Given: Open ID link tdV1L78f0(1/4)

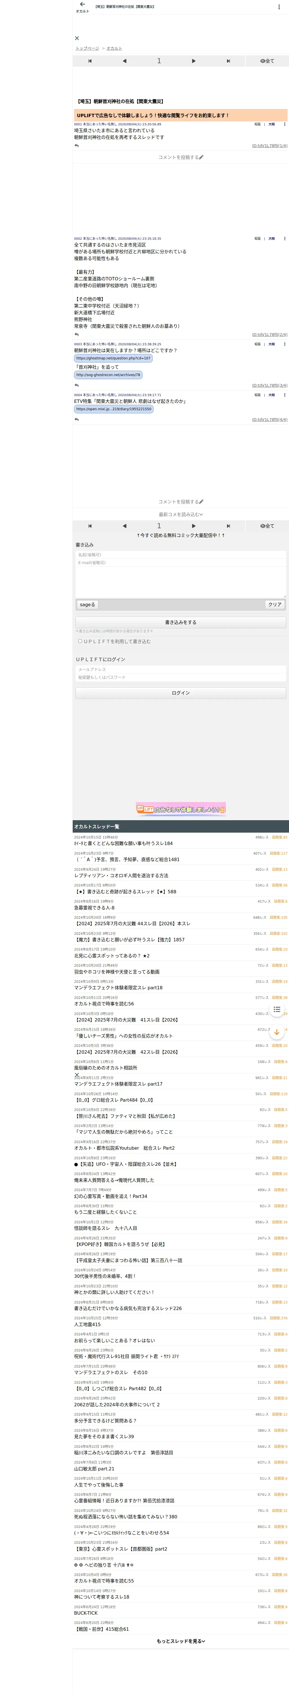Looking at the screenshot, I should click(x=269, y=146).
